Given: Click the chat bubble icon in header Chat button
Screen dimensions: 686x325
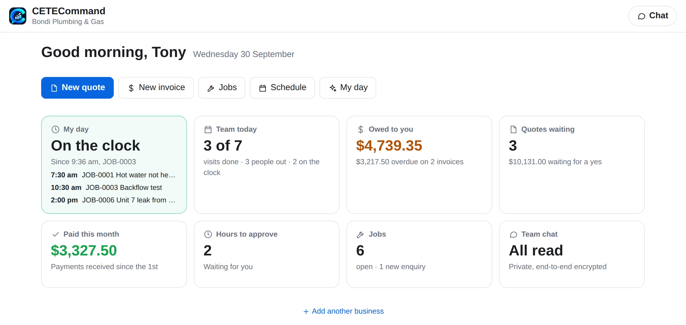Looking at the screenshot, I should (x=642, y=16).
